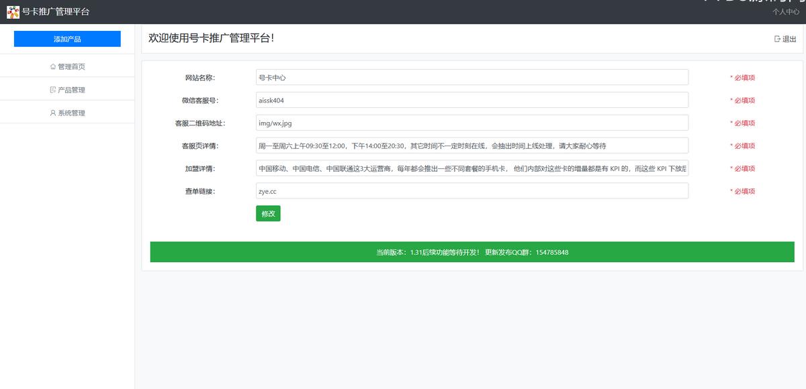806x389 pixels.
Task: Focus the 网站名称 input field
Action: click(472, 77)
